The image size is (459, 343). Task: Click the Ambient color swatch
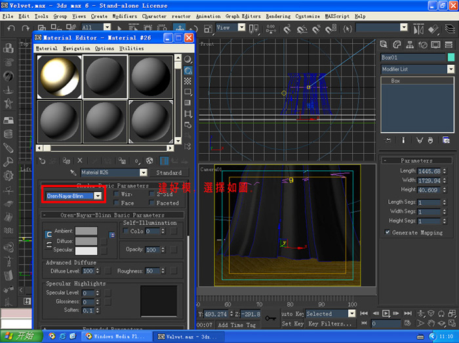tap(86, 231)
